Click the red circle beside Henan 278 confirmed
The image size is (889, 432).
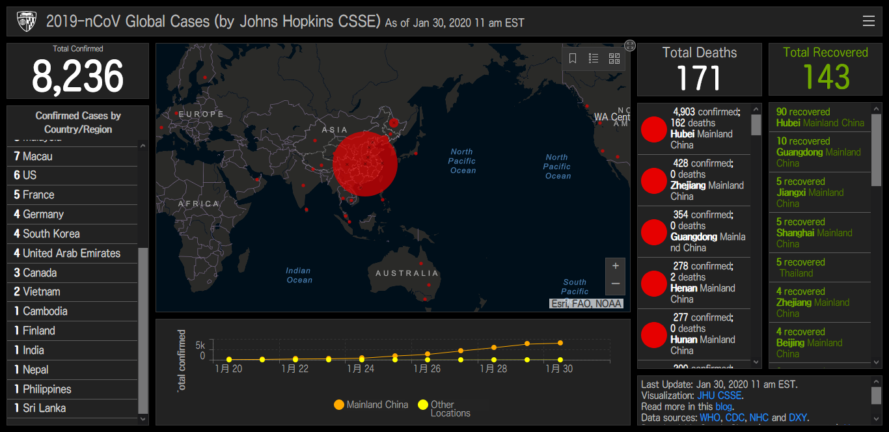coord(654,283)
